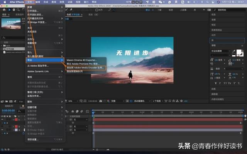Click the motion blur enable icon in timeline
This screenshot has width=247, height=154.
tap(81, 111)
